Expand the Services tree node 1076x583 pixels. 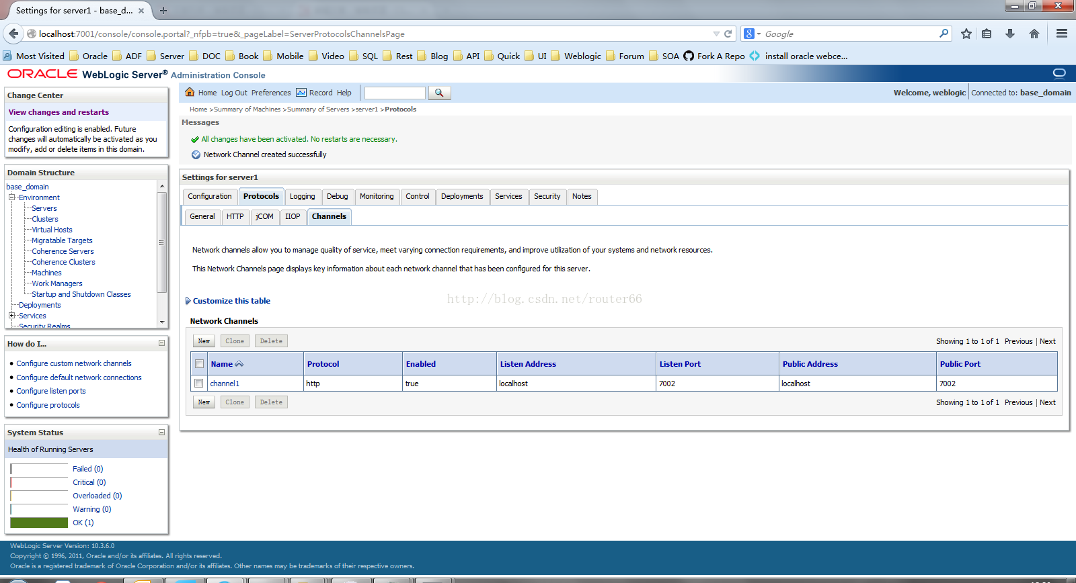[x=11, y=316]
